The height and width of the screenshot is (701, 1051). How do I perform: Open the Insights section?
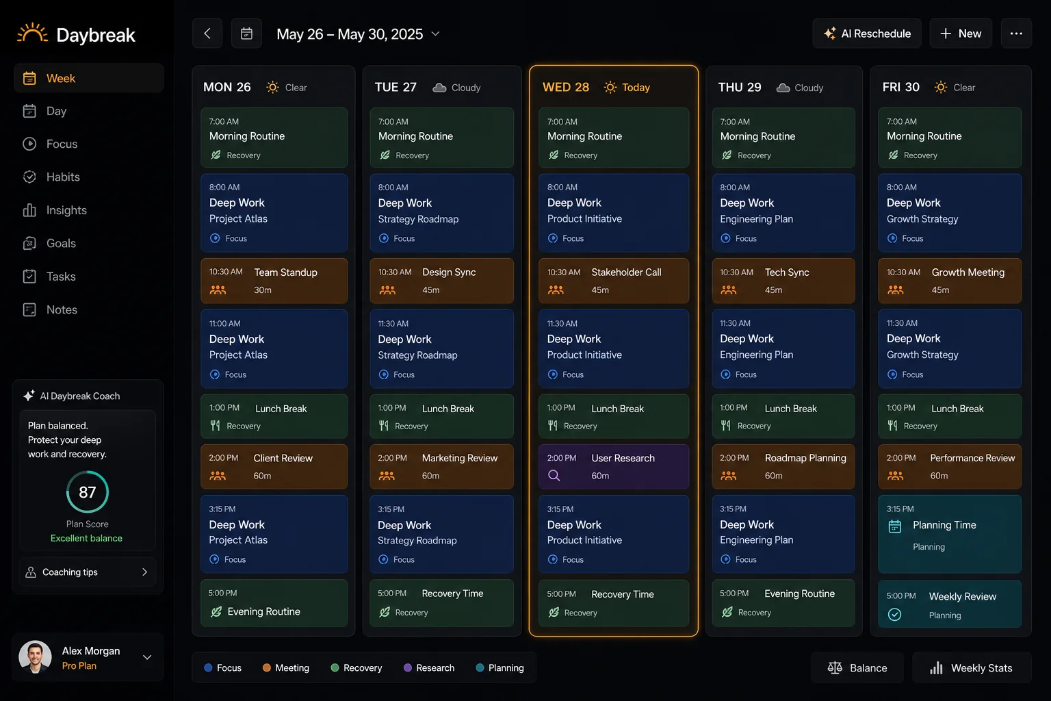pyautogui.click(x=89, y=210)
